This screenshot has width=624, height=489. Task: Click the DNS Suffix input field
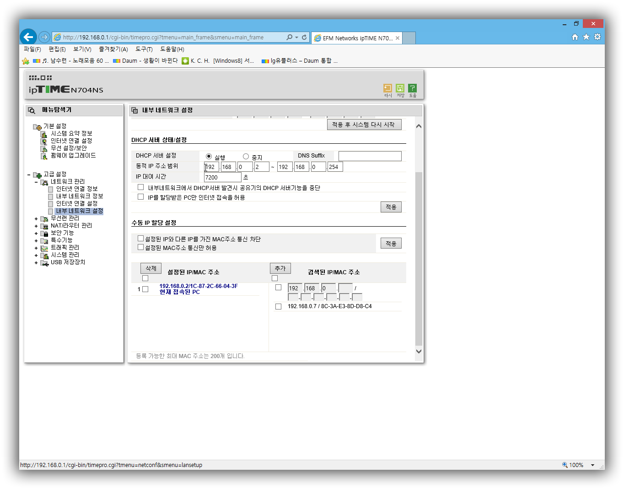[x=370, y=156]
